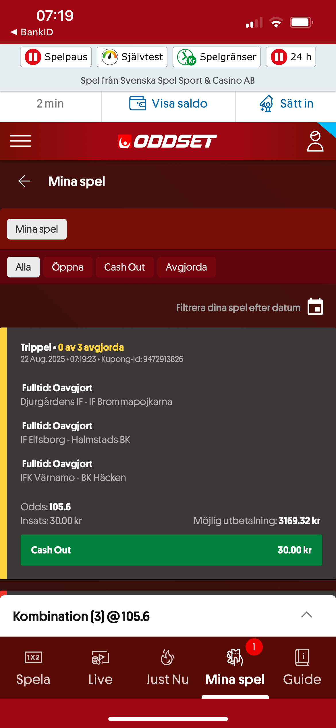Viewport: 336px width, 728px height.
Task: Open the Just Nu bottom tab label
Action: coord(167,679)
